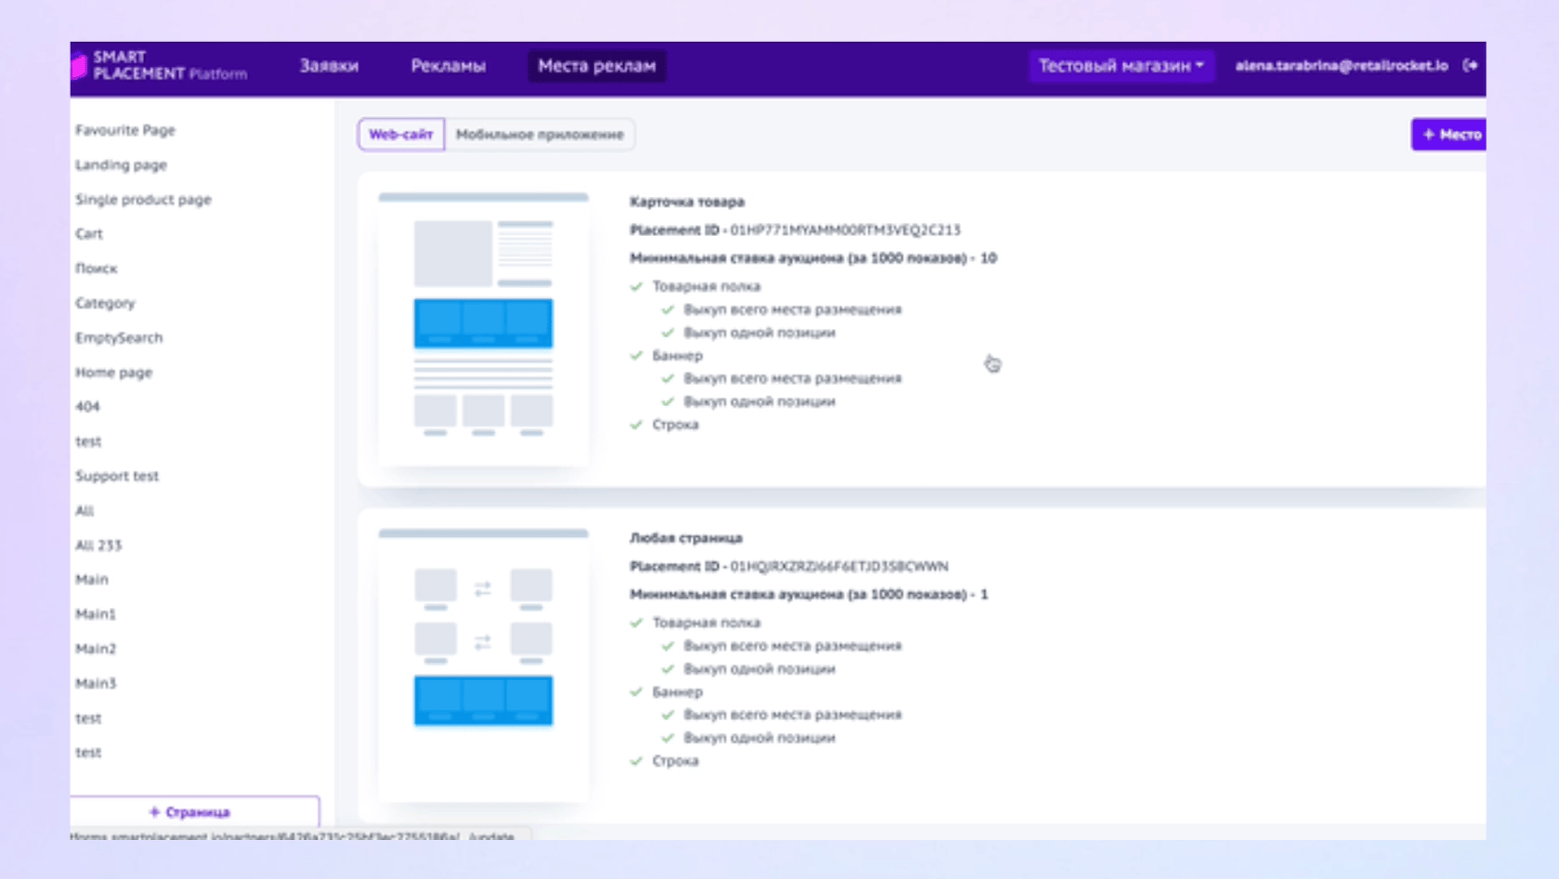Click the Товарная полка checkmark in Карточка товара

pyautogui.click(x=636, y=286)
